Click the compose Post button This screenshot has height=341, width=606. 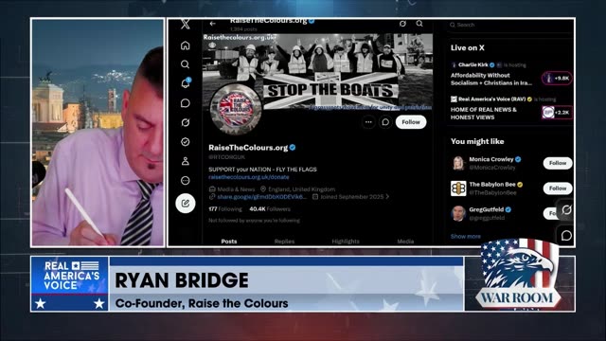point(186,203)
